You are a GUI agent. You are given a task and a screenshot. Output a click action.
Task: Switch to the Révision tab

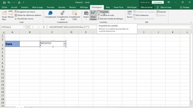(73, 7)
